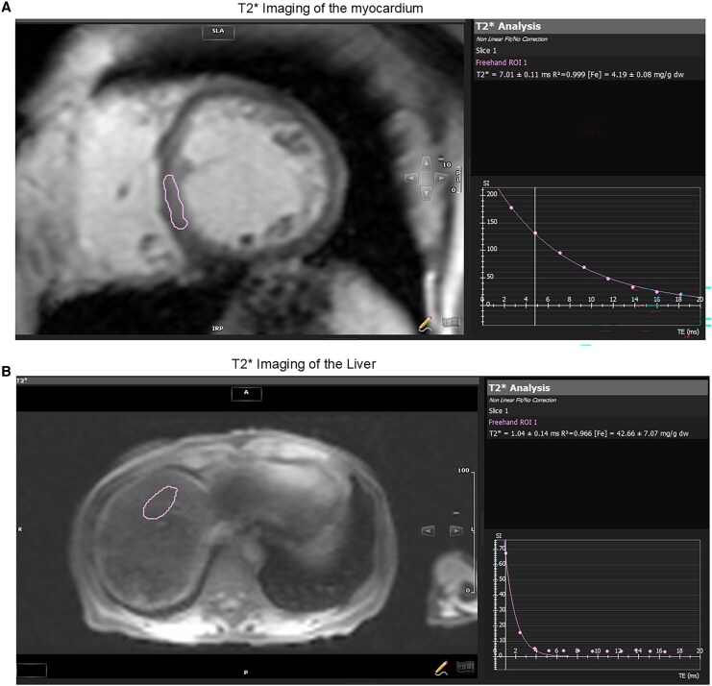Click the empty box at bottom-left of liver view

tap(32, 670)
